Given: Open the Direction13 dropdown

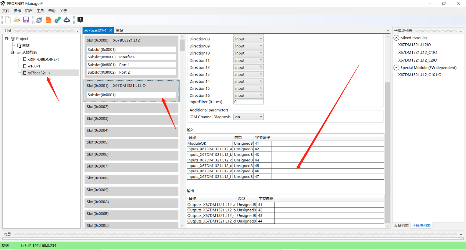Looking at the screenshot, I should (x=248, y=74).
